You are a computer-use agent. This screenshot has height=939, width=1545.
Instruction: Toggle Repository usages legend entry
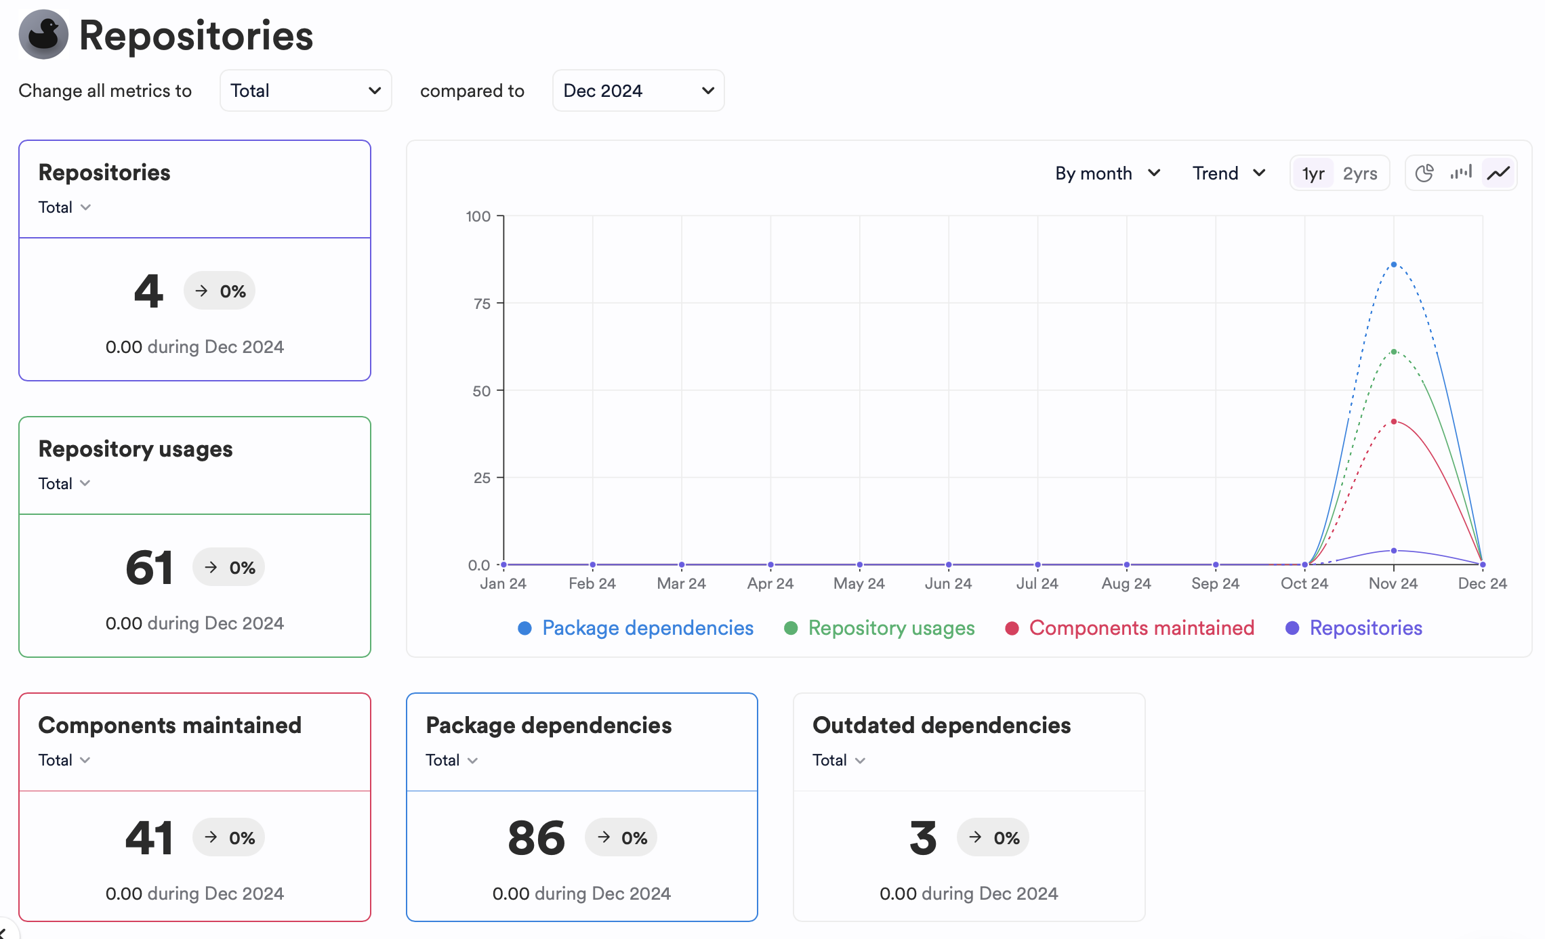coord(879,628)
